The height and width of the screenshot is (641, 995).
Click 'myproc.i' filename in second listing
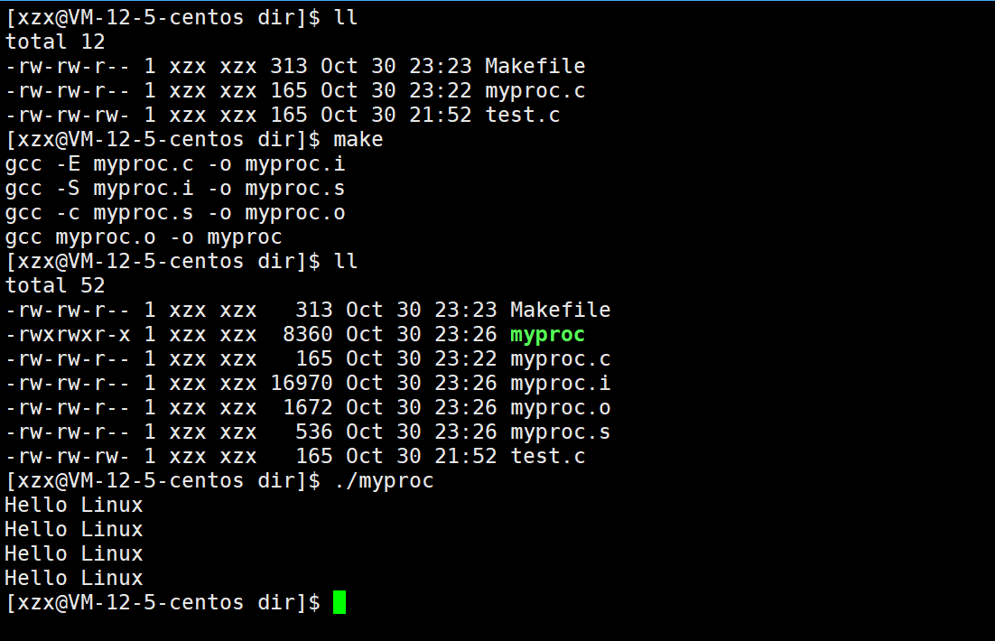[561, 384]
